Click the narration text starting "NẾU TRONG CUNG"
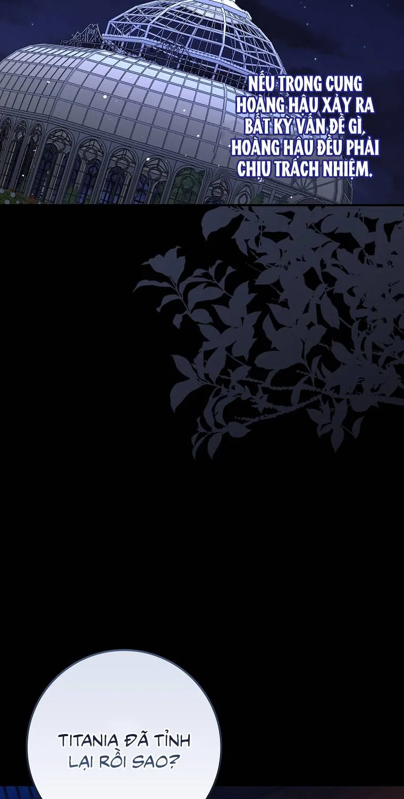The height and width of the screenshot is (799, 404). pyautogui.click(x=305, y=127)
